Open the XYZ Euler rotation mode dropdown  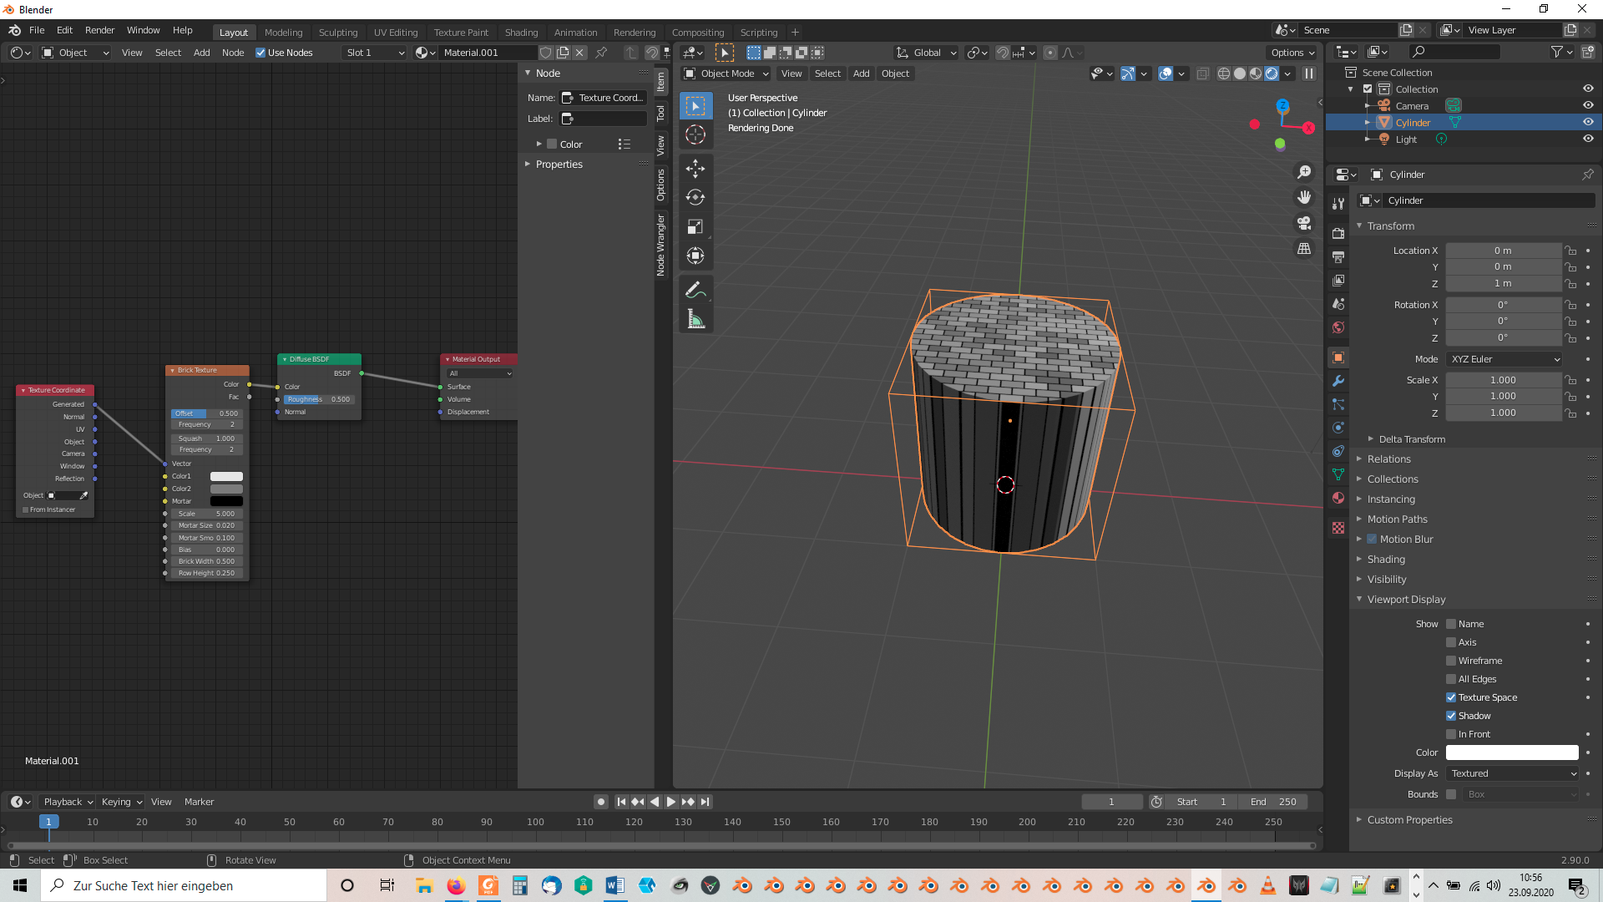coord(1504,359)
